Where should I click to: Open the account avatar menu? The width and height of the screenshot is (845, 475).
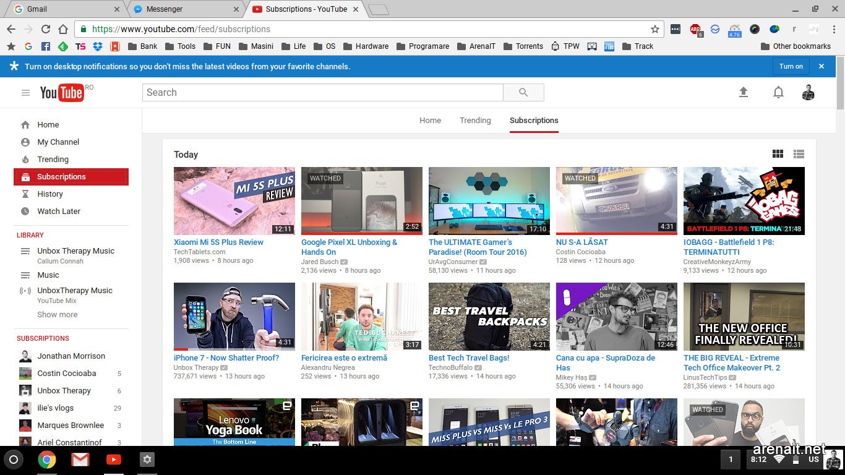coord(808,92)
